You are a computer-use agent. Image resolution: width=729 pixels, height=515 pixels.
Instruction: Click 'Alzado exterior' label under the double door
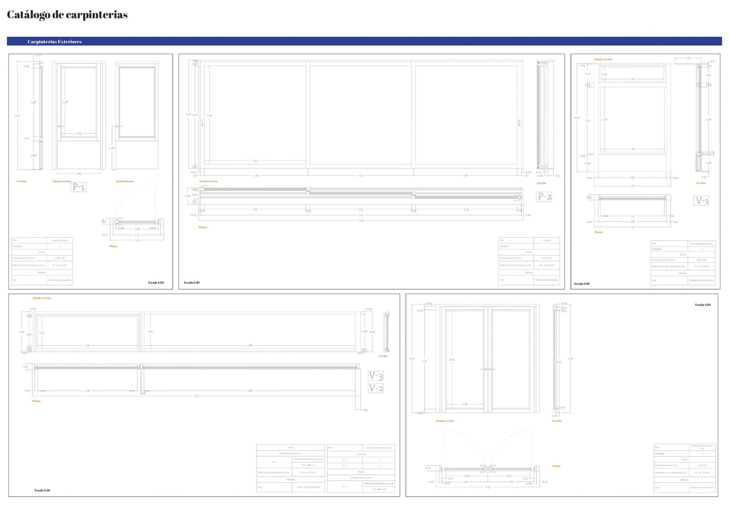click(x=445, y=421)
